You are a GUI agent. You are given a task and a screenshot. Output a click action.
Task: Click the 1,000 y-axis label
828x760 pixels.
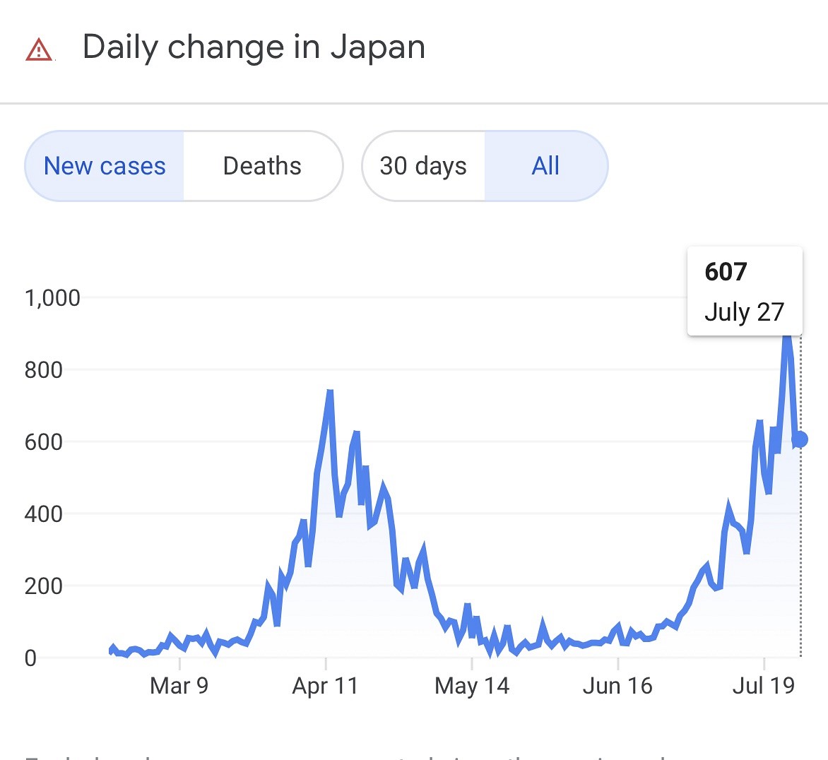52,298
